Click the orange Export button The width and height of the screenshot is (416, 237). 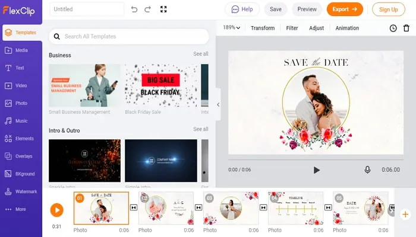pos(345,9)
